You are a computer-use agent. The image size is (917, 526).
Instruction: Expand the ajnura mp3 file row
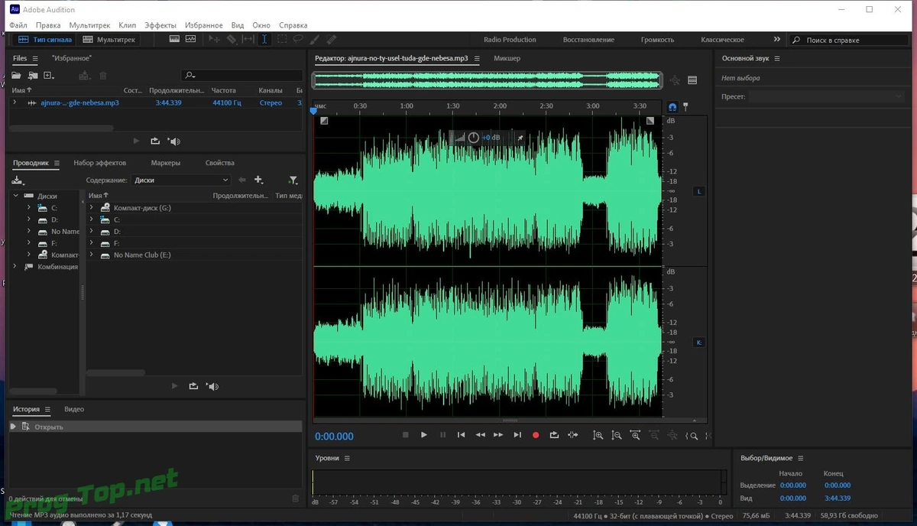pyautogui.click(x=14, y=102)
